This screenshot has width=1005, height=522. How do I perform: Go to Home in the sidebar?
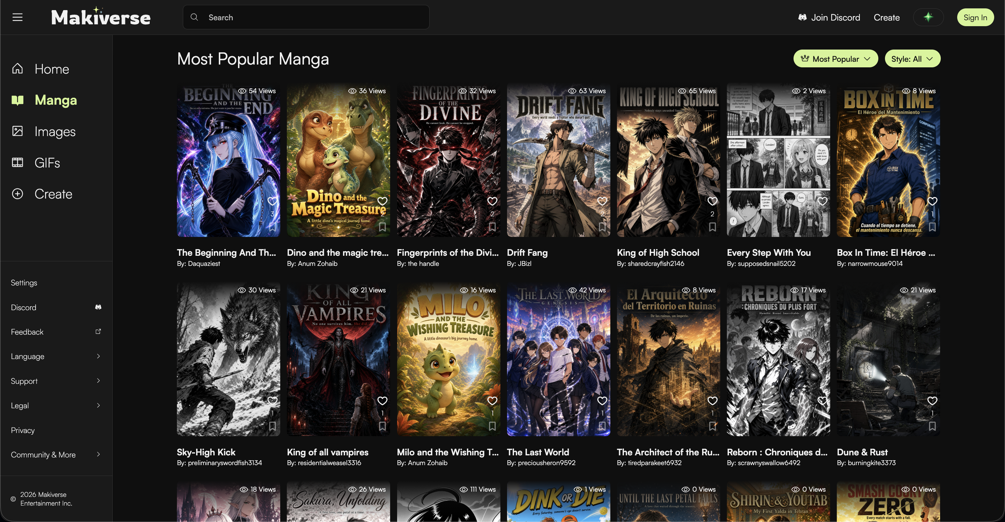(52, 69)
